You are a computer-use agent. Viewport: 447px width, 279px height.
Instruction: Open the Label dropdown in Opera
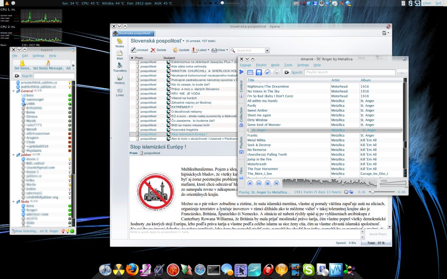pos(200,50)
